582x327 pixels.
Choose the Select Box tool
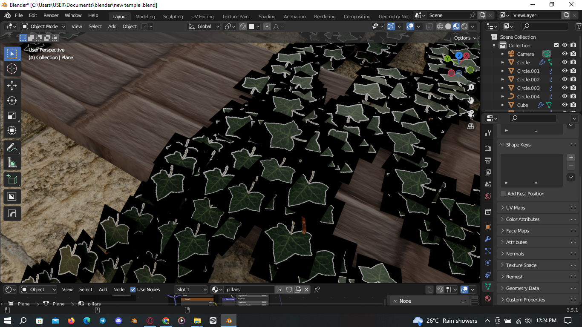point(12,54)
